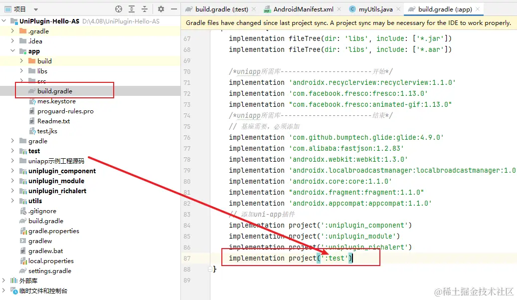Click the orange build folder icon
This screenshot has width=517, height=300.
click(x=32, y=61)
